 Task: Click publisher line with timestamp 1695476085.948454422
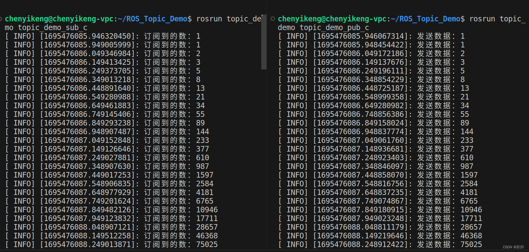[372, 45]
